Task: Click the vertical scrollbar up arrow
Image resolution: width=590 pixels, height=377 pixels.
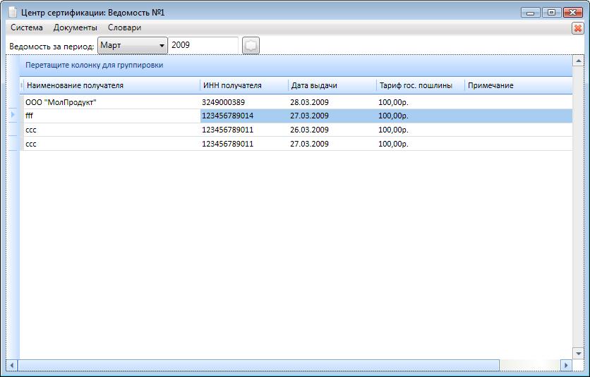Action: coord(578,61)
